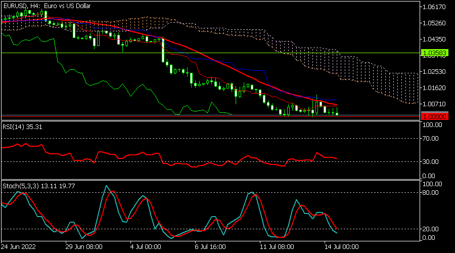Click the 100.00 value on Stoch axis

(432, 184)
